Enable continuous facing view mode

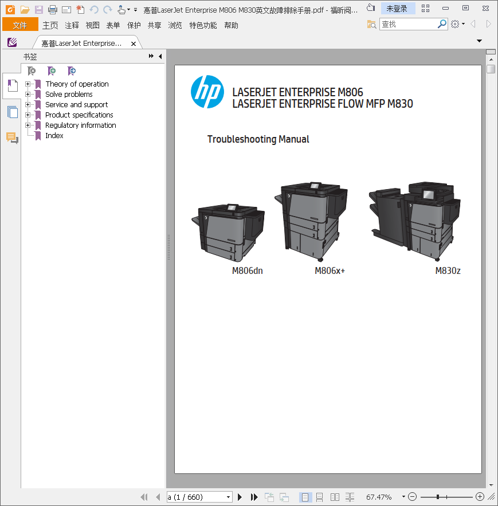click(x=350, y=497)
